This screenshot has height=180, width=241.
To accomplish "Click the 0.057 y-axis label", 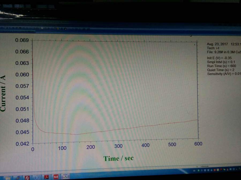I will [x=22, y=86].
